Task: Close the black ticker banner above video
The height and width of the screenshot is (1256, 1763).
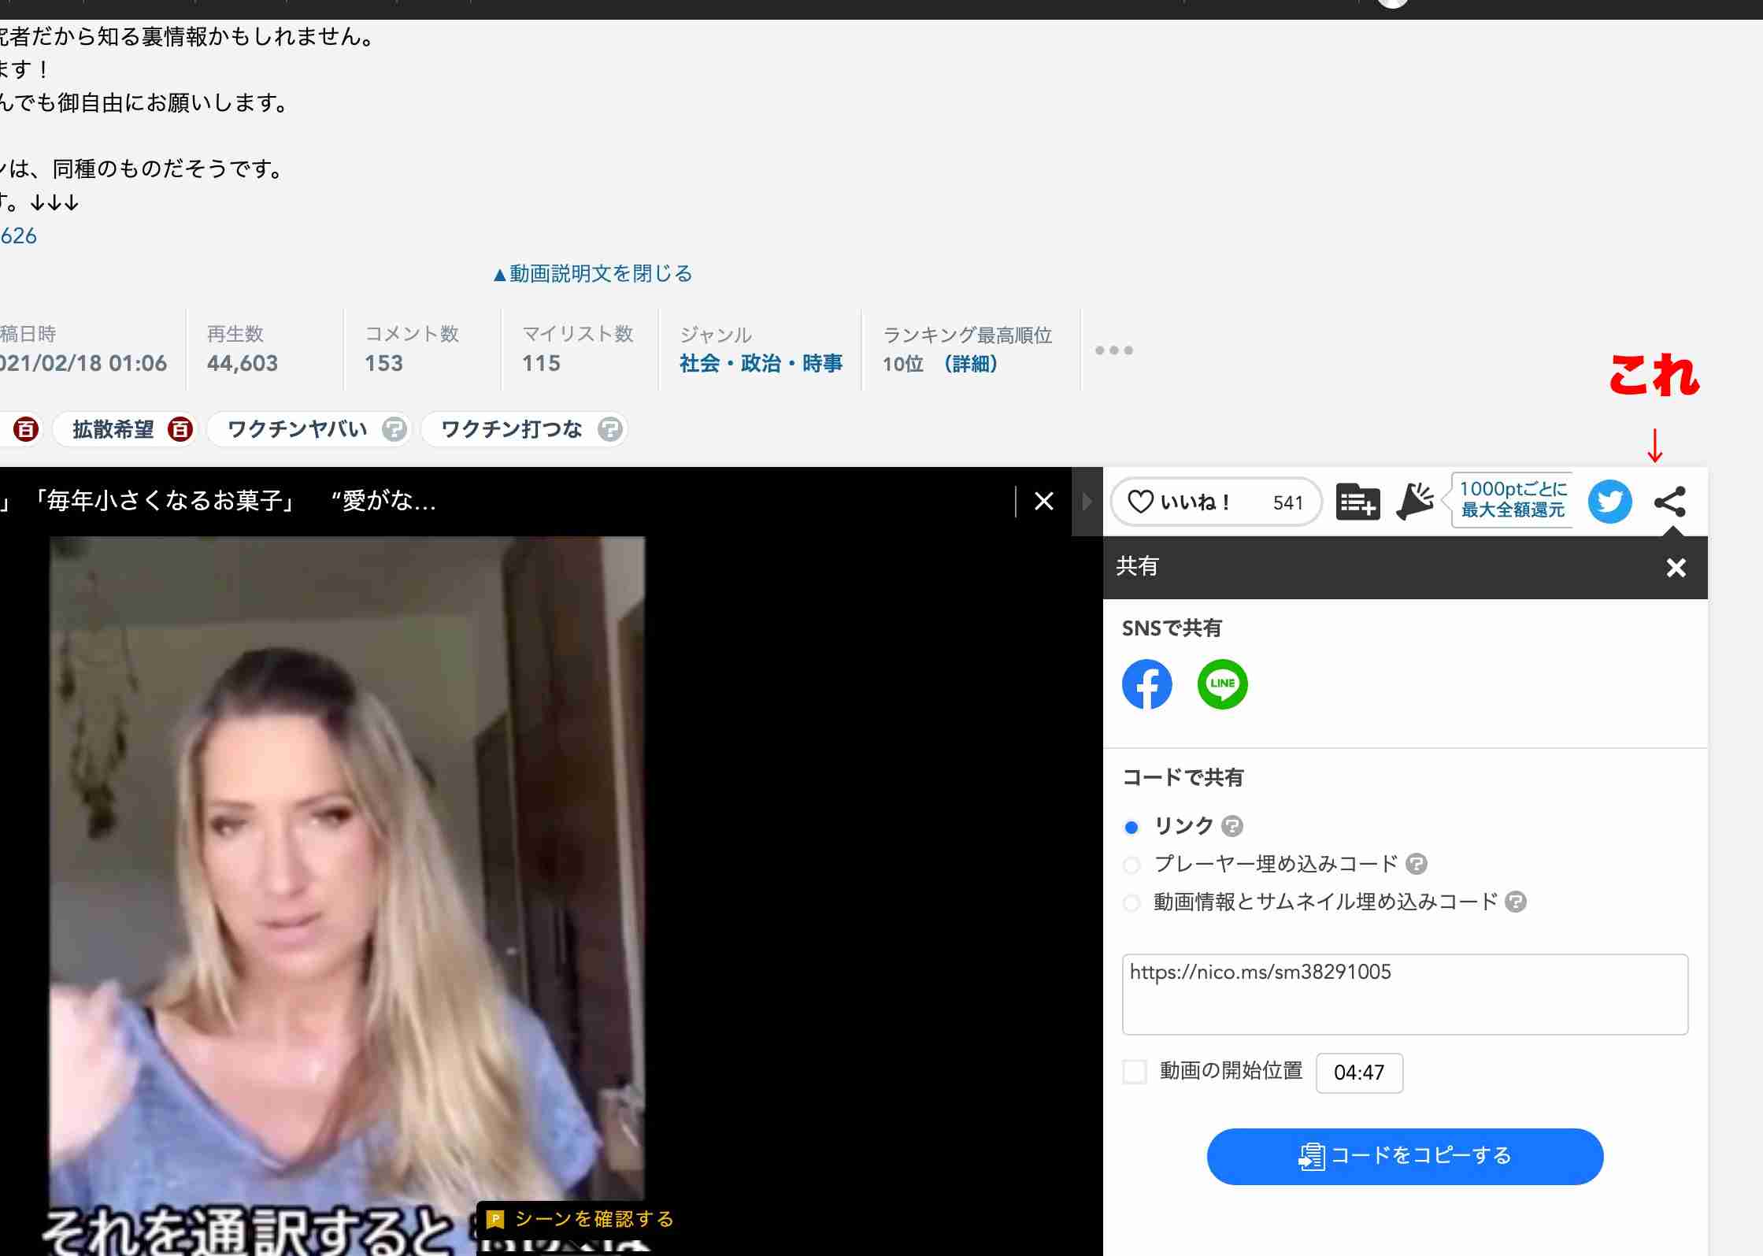Action: tap(1043, 501)
